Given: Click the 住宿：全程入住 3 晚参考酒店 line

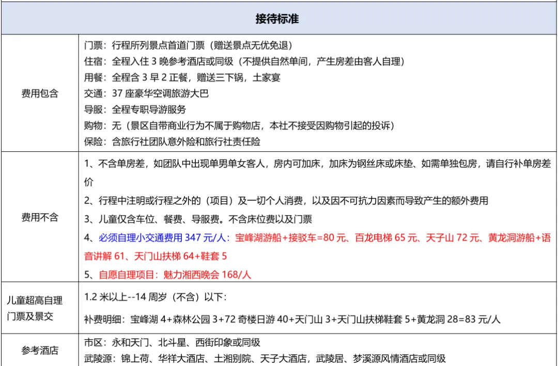Looking at the screenshot, I should click(244, 61).
